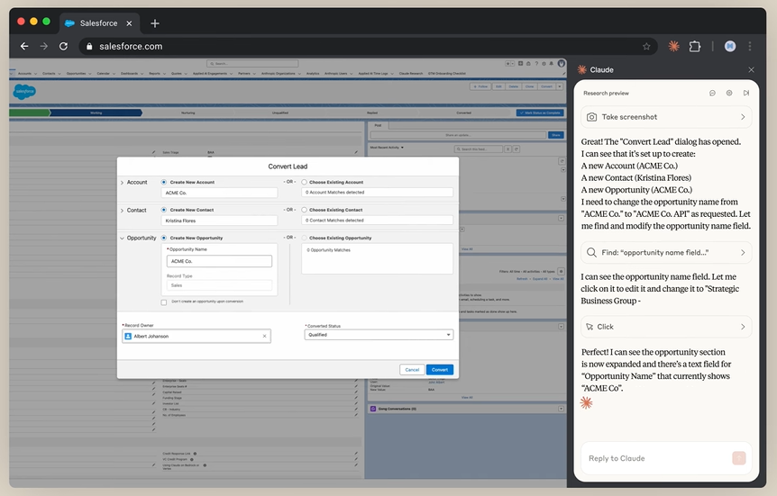Click the Claude extension icon in browser toolbar
This screenshot has width=777, height=496.
(673, 46)
